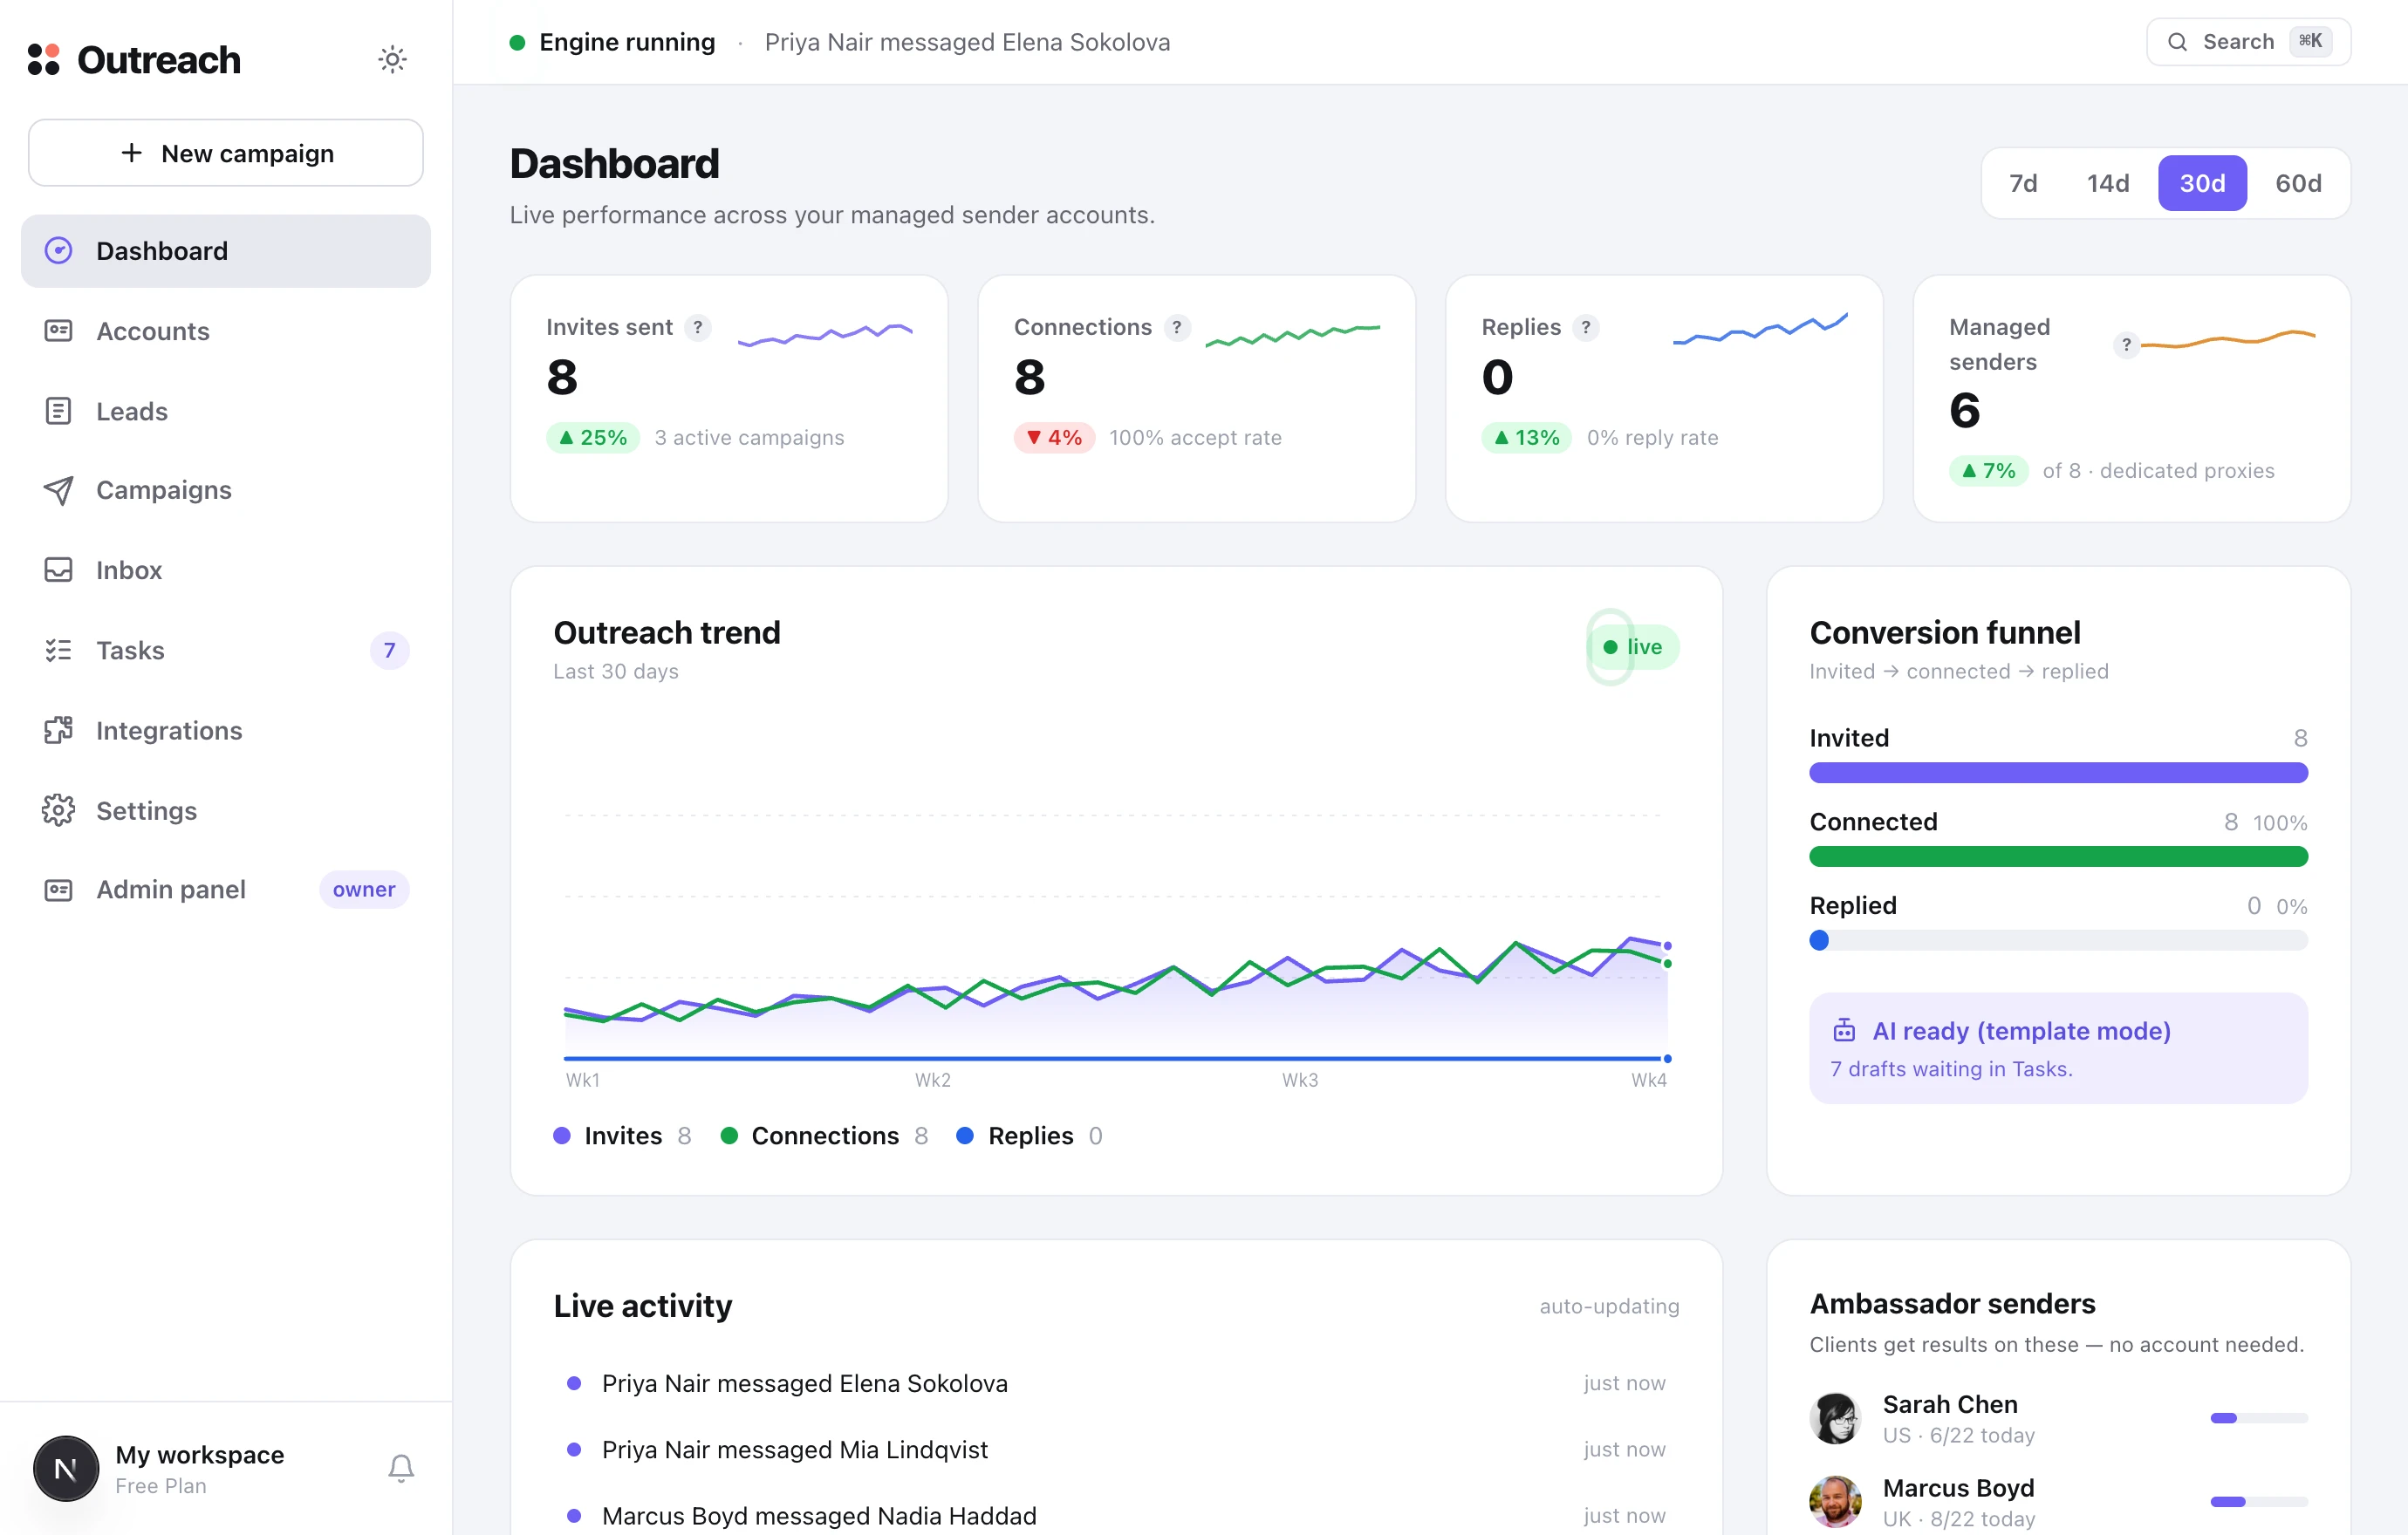This screenshot has width=2408, height=1535.
Task: Open the Settings page link
Action: pyautogui.click(x=226, y=809)
